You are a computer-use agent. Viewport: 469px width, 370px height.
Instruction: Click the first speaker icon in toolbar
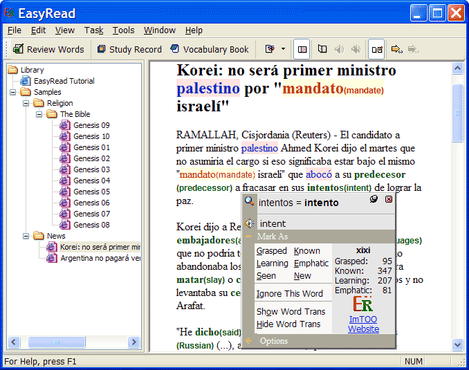pos(339,48)
